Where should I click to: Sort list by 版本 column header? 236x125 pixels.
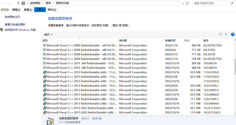[x=218, y=40]
